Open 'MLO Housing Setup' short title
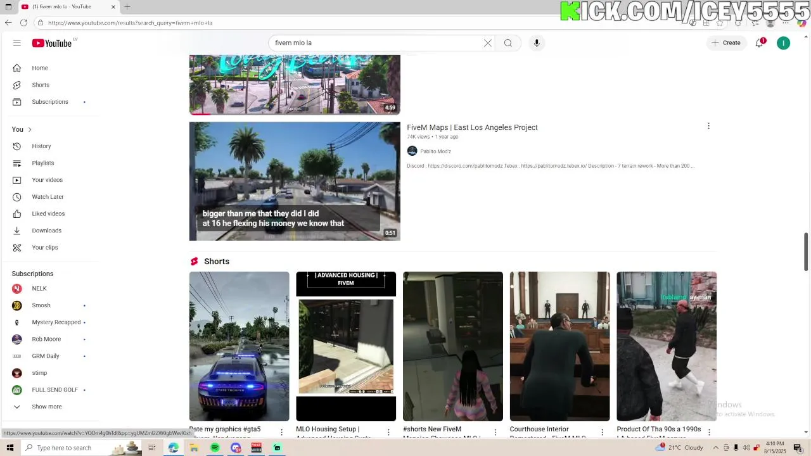Screen dimensions: 811x456 pos(334,433)
